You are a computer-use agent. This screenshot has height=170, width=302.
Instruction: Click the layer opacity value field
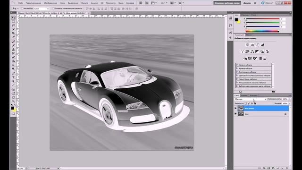coord(285,99)
